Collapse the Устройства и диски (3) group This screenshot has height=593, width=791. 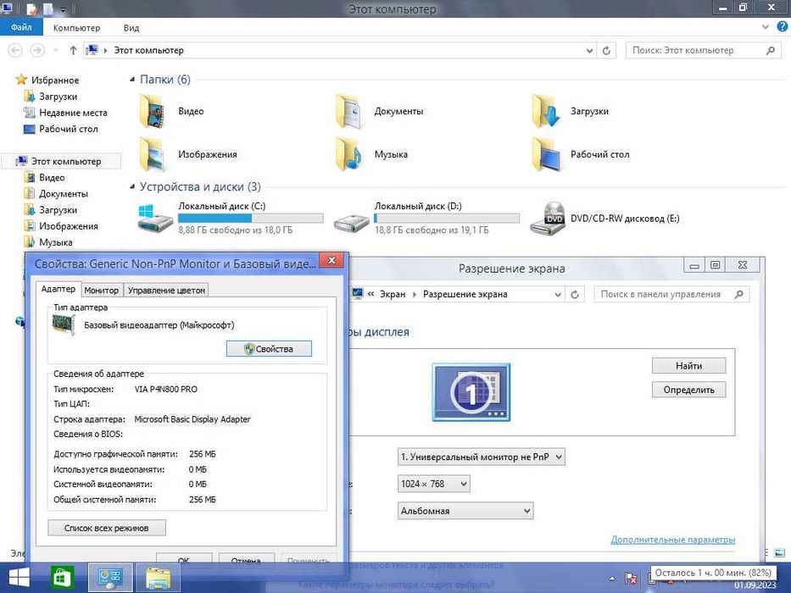(132, 187)
